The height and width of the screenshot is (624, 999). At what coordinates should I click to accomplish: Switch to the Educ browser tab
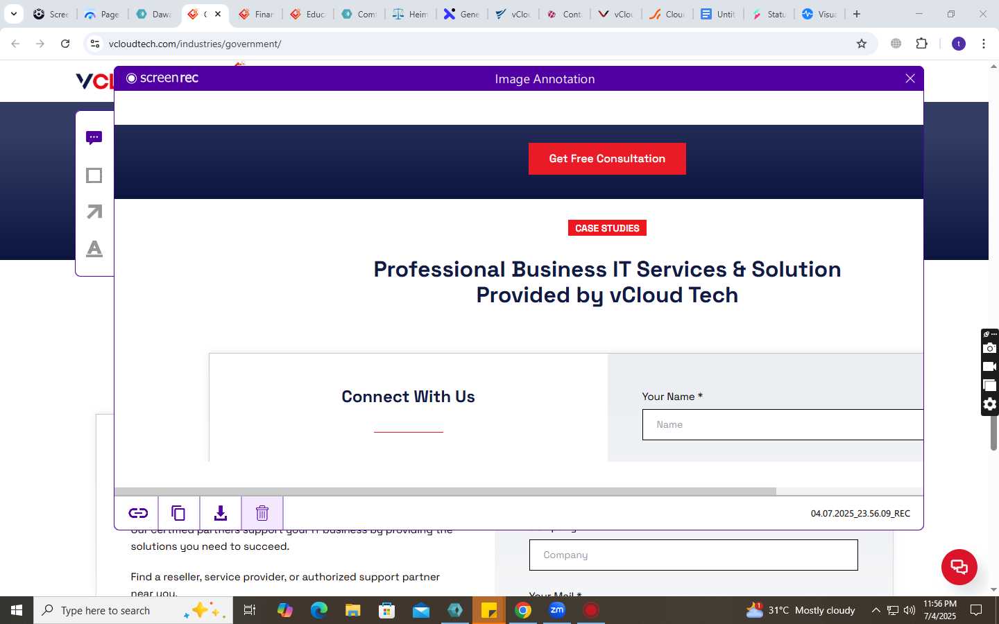tap(307, 14)
